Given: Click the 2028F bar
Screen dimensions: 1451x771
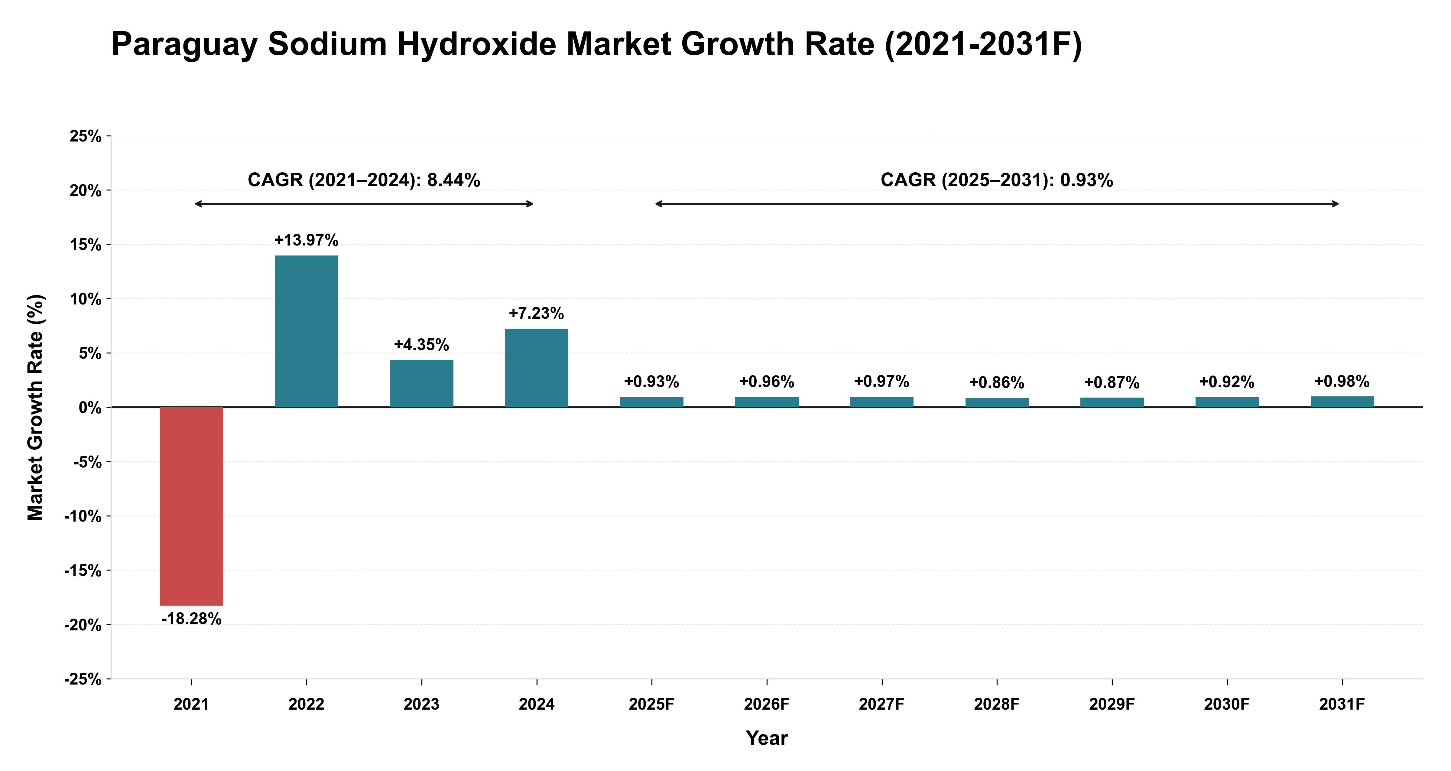Looking at the screenshot, I should click(997, 402).
